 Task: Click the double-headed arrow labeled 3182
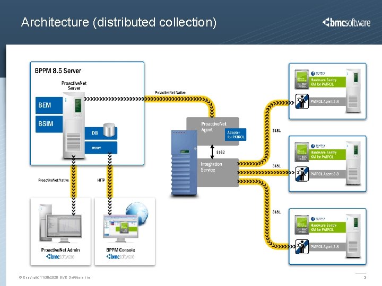tap(212, 152)
